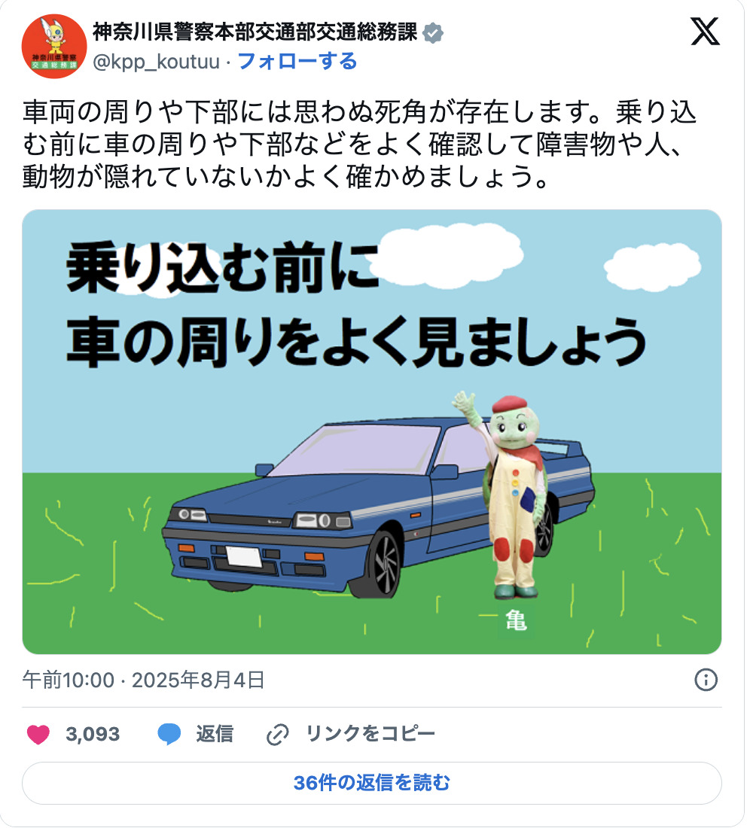Click the verified badge beside account name
Viewport: 750px width, 828px height.
[x=433, y=33]
